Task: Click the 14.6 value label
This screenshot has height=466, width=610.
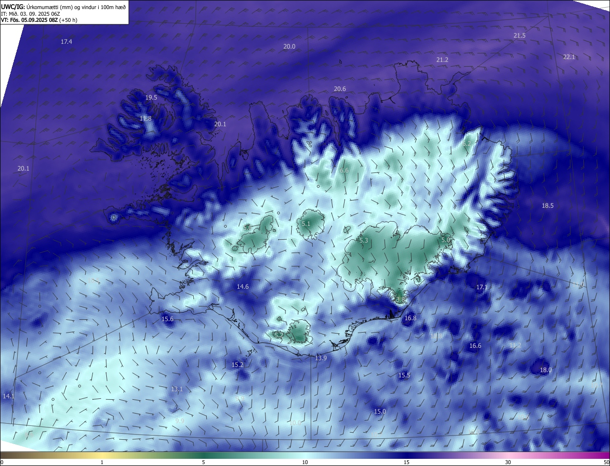Action: click(x=243, y=287)
